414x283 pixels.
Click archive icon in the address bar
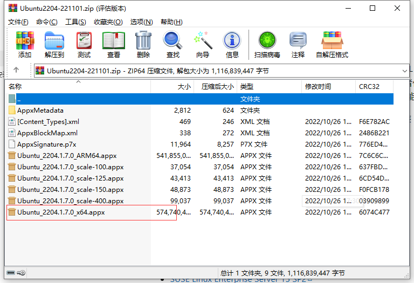[x=40, y=71]
